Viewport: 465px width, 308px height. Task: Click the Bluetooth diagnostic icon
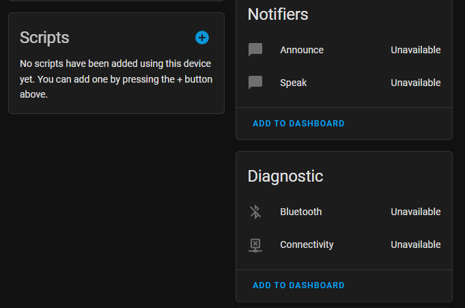tap(255, 212)
